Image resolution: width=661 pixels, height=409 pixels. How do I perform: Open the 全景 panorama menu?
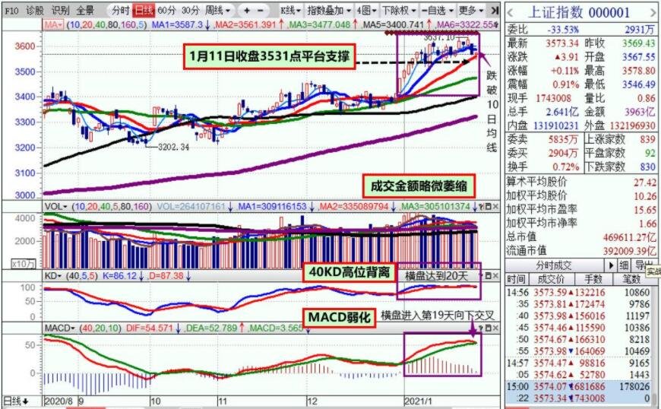[85, 10]
